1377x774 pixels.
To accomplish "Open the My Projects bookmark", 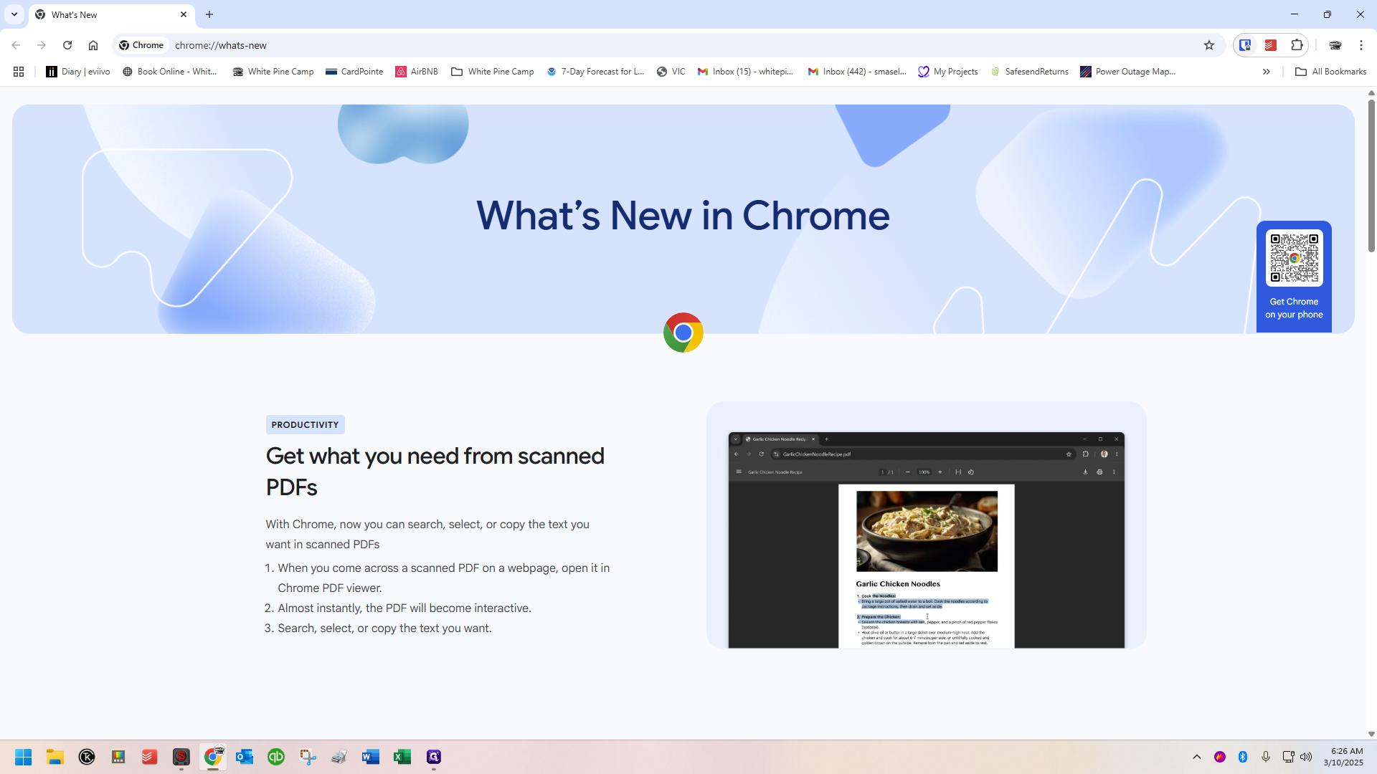I will tap(948, 72).
